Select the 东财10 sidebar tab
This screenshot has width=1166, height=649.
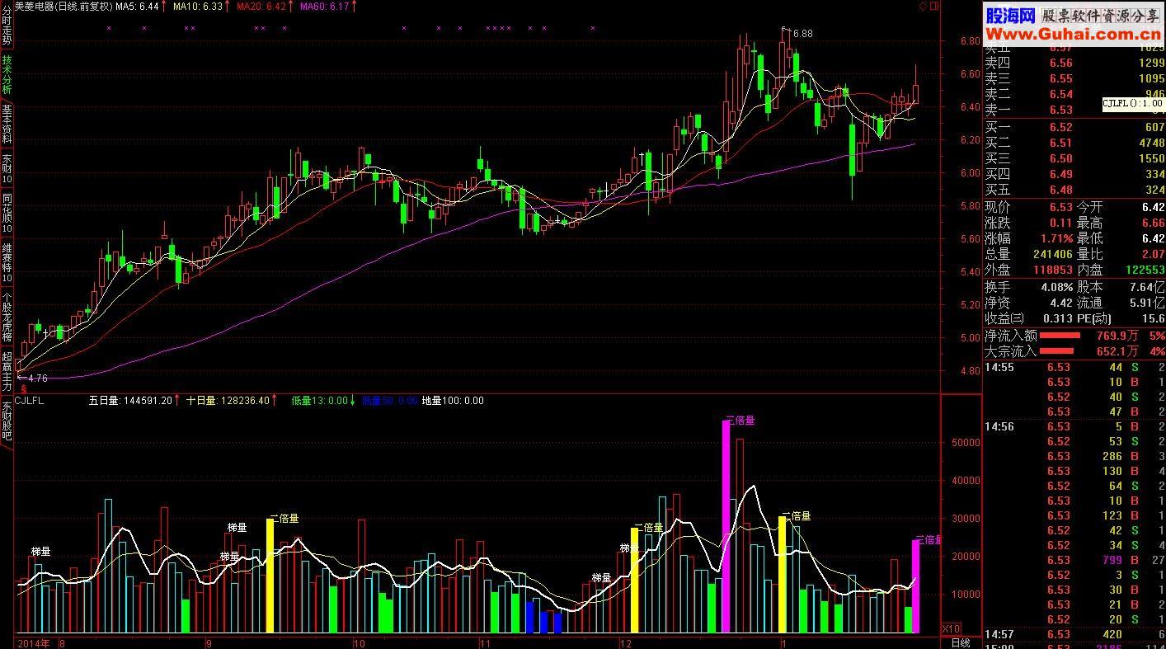[7, 168]
